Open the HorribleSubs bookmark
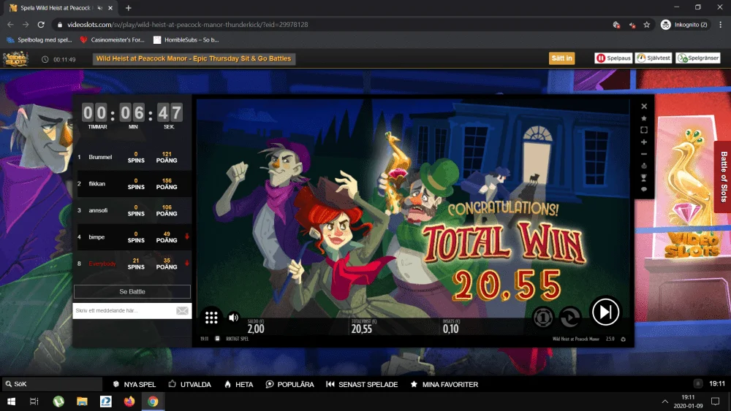 tap(186, 39)
